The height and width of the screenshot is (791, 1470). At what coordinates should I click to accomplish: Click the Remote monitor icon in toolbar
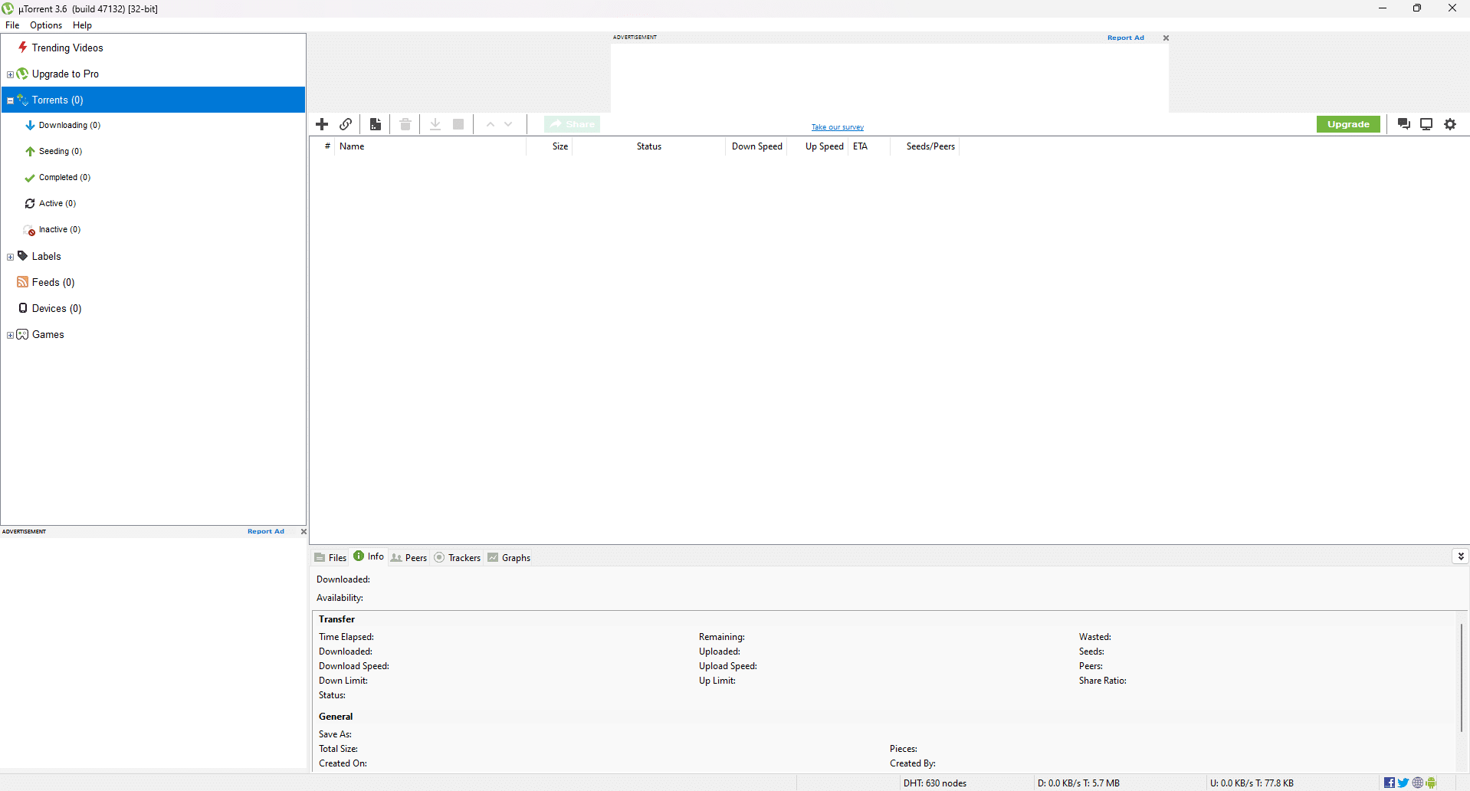(1426, 124)
